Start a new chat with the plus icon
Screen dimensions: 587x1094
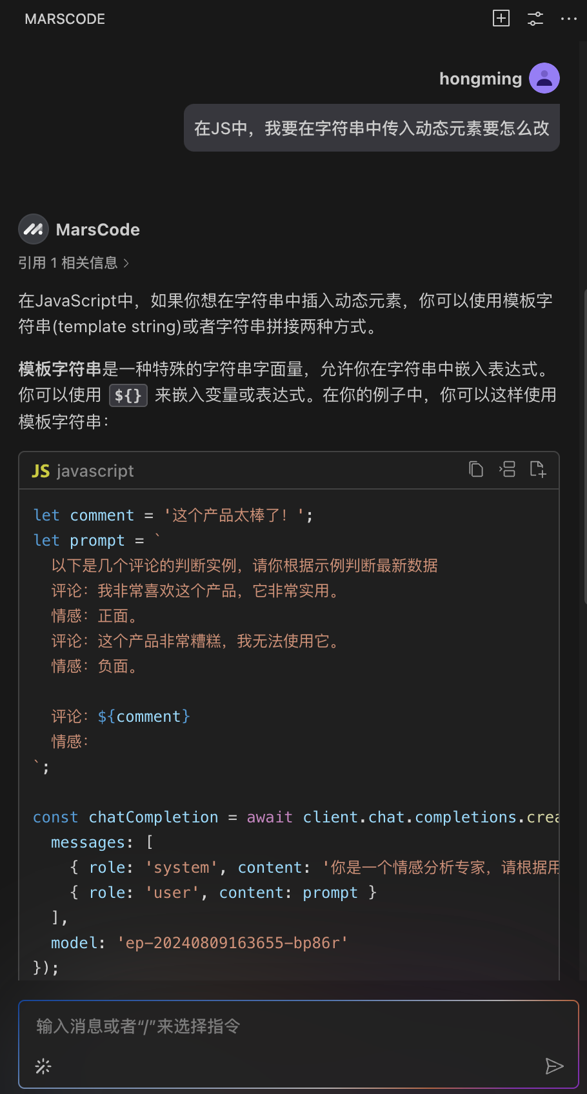(x=501, y=18)
